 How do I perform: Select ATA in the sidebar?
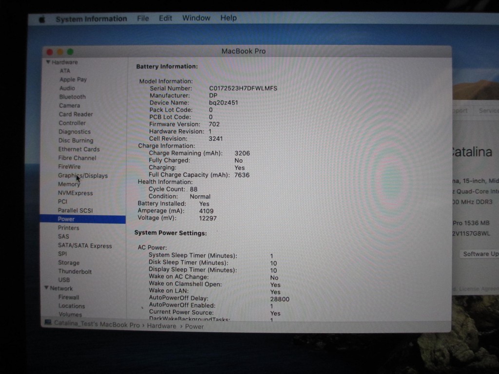[x=65, y=71]
